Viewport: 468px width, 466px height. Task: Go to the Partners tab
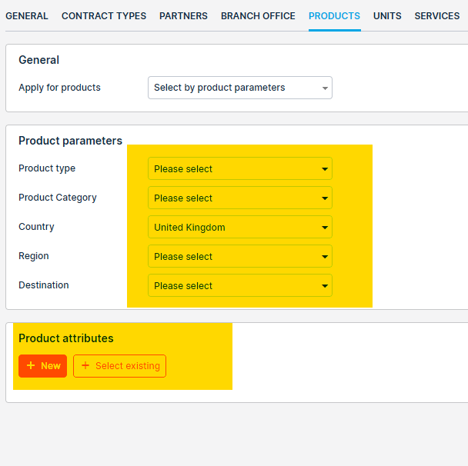(x=183, y=16)
